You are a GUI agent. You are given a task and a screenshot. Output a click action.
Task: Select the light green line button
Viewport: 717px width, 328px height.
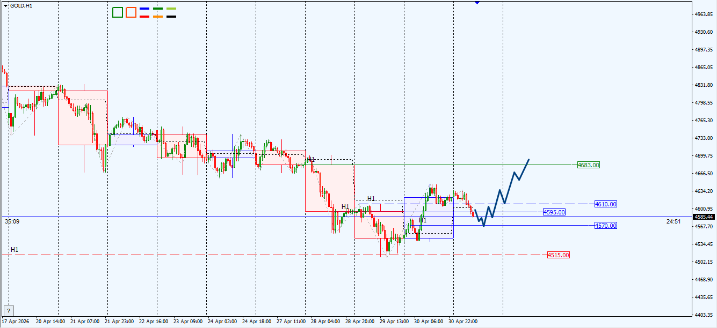click(x=171, y=9)
